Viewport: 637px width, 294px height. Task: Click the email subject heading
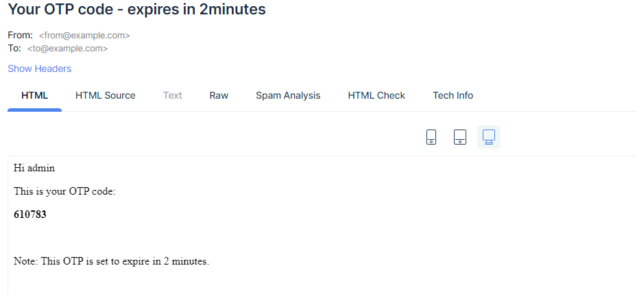click(x=136, y=10)
